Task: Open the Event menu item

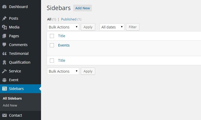Action: tap(14, 80)
